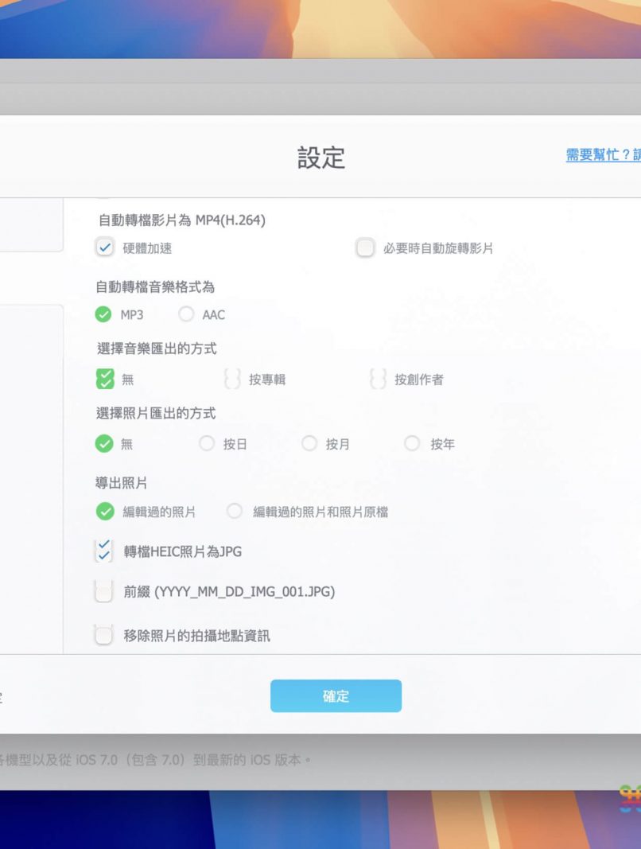Choose 按專輯 music export option
This screenshot has height=849, width=641.
coord(233,380)
